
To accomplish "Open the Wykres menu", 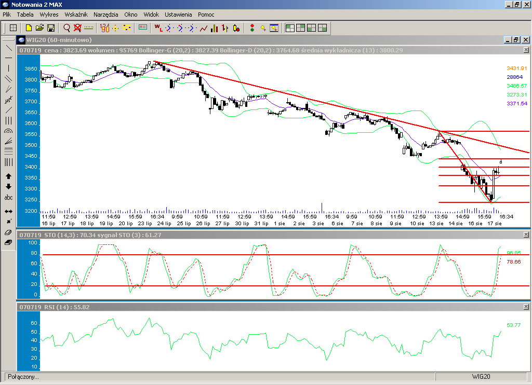I will click(x=49, y=15).
